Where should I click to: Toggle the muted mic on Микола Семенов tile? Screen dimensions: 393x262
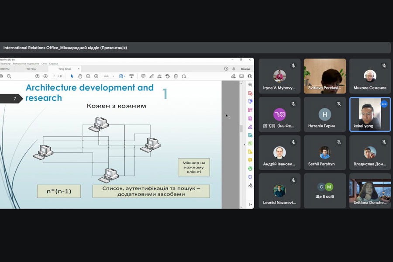(x=384, y=66)
